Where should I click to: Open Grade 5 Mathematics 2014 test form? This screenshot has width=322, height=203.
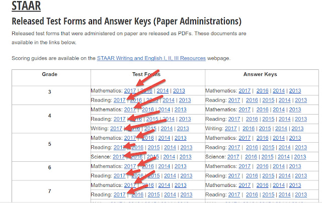point(164,138)
